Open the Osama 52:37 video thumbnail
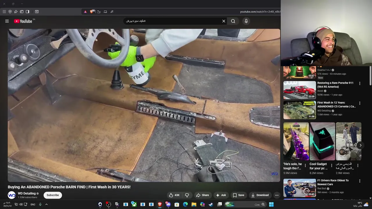Viewport: 372px width, 209px height. 300,72
